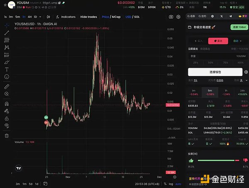
Task: Remove drawings with the trash icon
Action: coord(7,136)
